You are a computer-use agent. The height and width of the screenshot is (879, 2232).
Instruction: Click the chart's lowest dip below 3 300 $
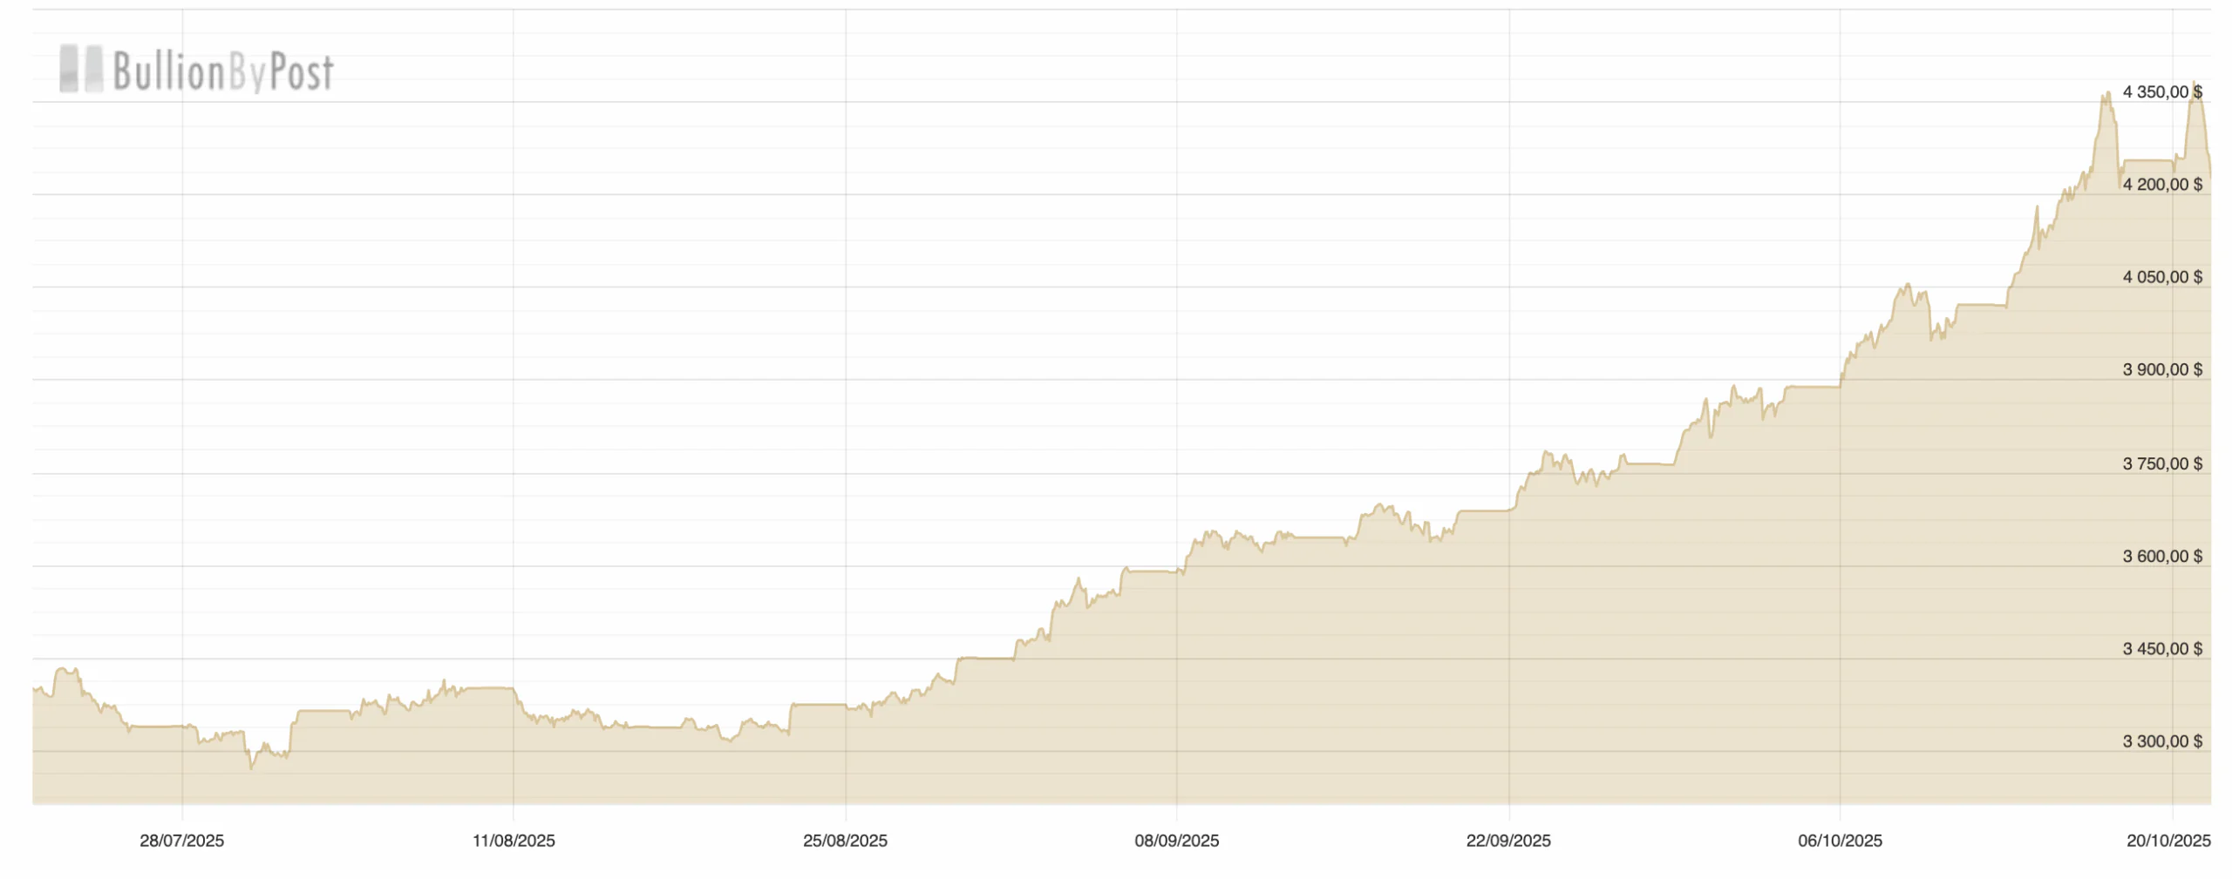click(x=251, y=767)
